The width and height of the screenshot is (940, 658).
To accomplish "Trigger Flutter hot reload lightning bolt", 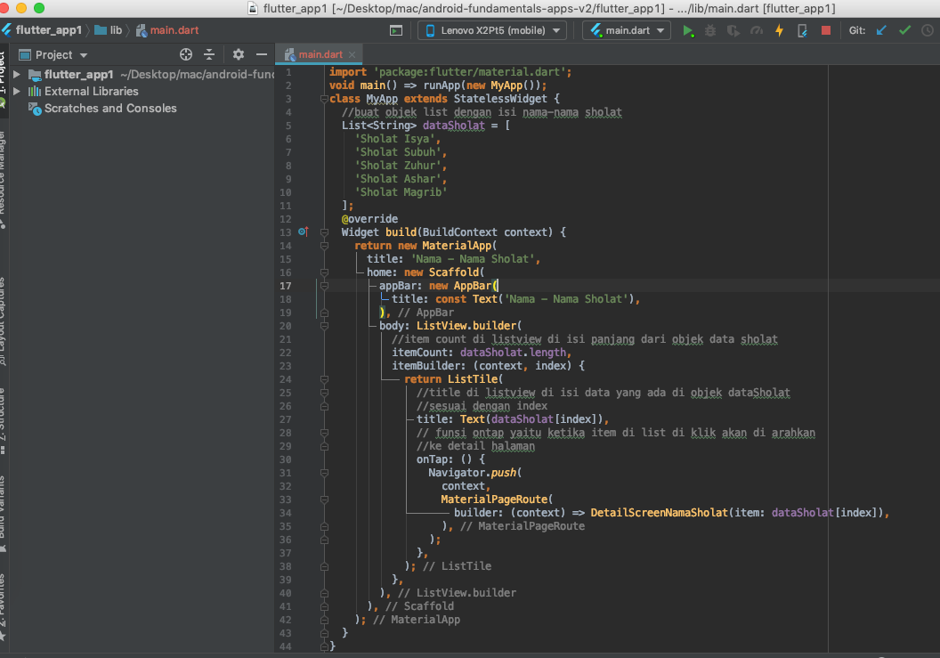I will (x=779, y=30).
